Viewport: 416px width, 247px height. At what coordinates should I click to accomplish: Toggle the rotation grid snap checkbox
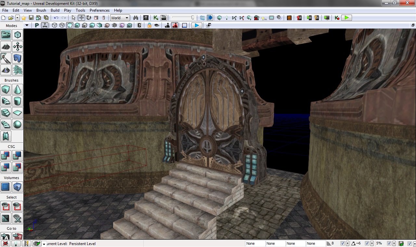(x=367, y=243)
